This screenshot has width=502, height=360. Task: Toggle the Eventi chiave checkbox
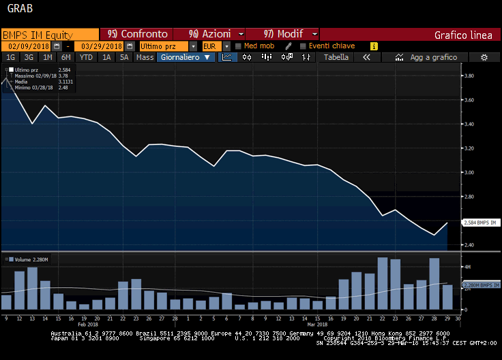click(x=303, y=46)
